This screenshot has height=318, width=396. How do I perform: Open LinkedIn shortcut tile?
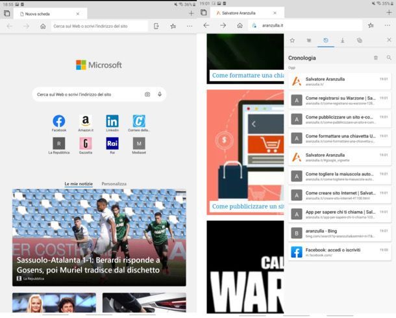[112, 123]
